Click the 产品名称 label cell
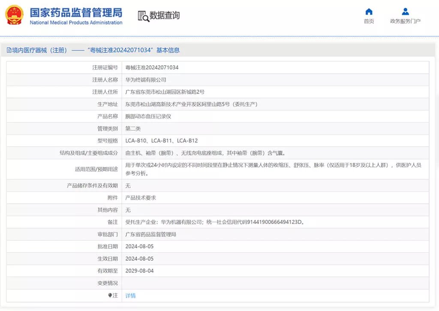Image resolution: width=439 pixels, height=311 pixels. (x=64, y=116)
